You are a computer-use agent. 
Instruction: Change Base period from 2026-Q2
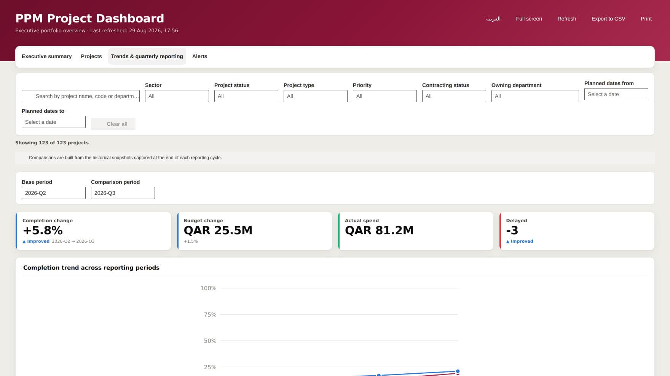point(54,193)
